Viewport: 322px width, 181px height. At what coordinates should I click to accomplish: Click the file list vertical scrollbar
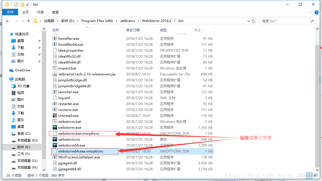317,106
